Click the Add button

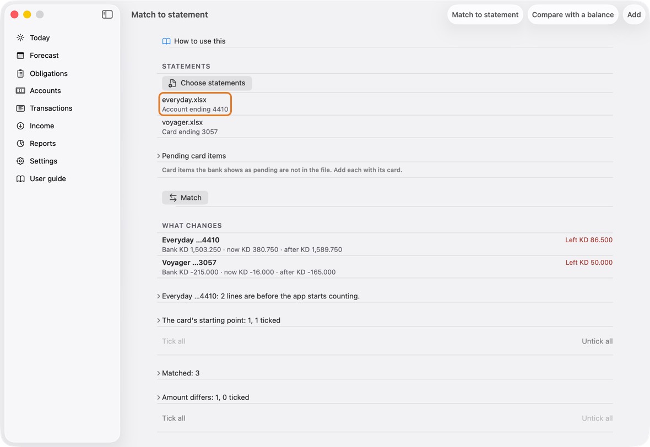[634, 14]
